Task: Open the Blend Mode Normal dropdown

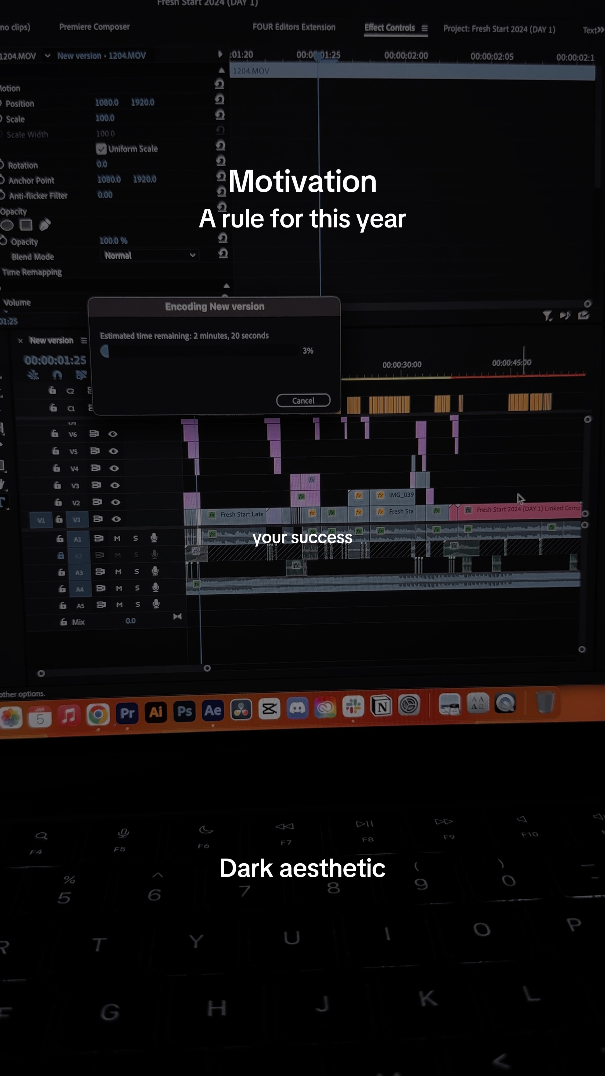Action: tap(150, 255)
